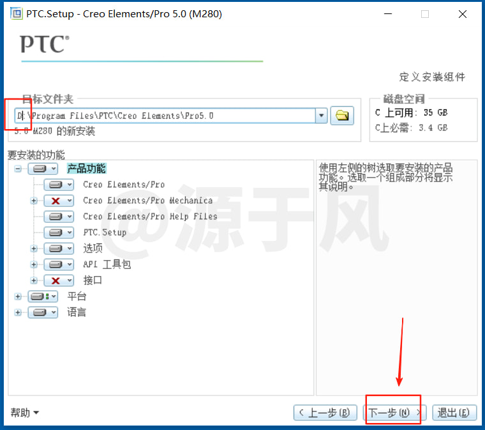
Task: Select the PTC.Setup tree item
Action: click(x=105, y=233)
